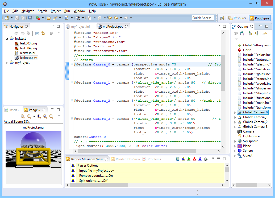Screen dimensions: 275x198
Task: Open the Image view menu dropdown
Action: pyautogui.click(x=59, y=116)
